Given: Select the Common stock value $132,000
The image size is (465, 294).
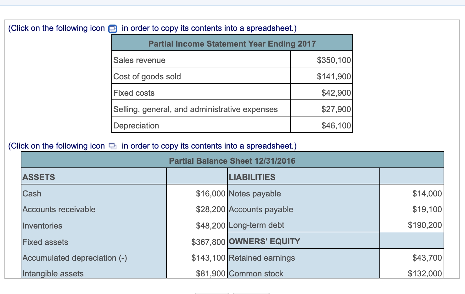Looking at the screenshot, I should click(x=425, y=274).
